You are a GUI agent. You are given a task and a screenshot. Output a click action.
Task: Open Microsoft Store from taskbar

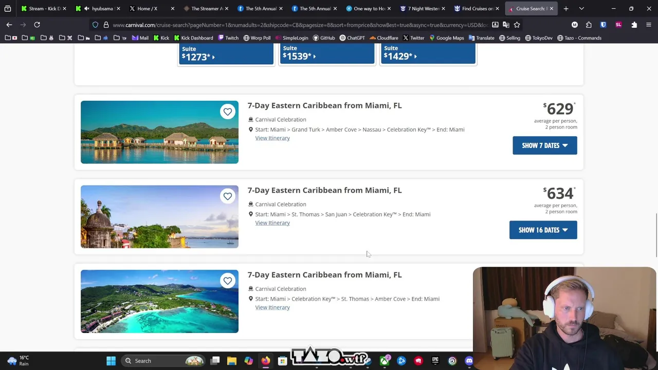pyautogui.click(x=282, y=361)
